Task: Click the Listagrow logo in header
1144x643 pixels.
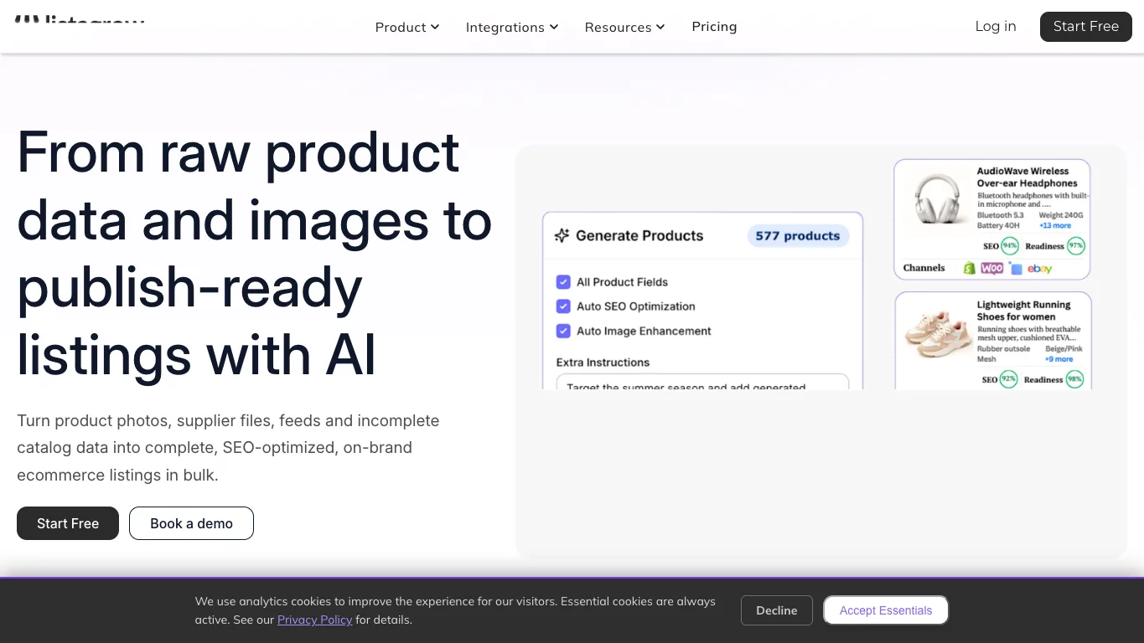Action: tap(80, 19)
